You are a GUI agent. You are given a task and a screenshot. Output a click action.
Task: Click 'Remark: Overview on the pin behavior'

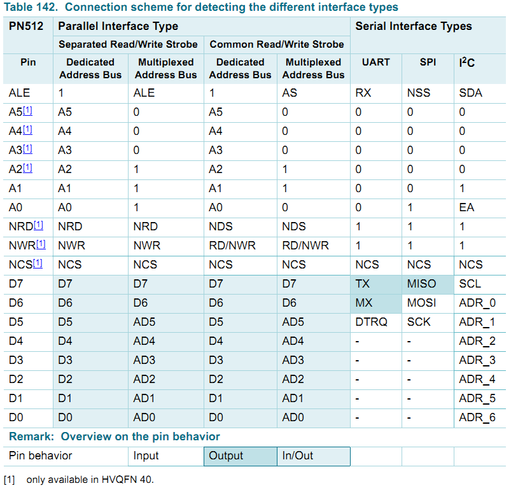click(115, 436)
